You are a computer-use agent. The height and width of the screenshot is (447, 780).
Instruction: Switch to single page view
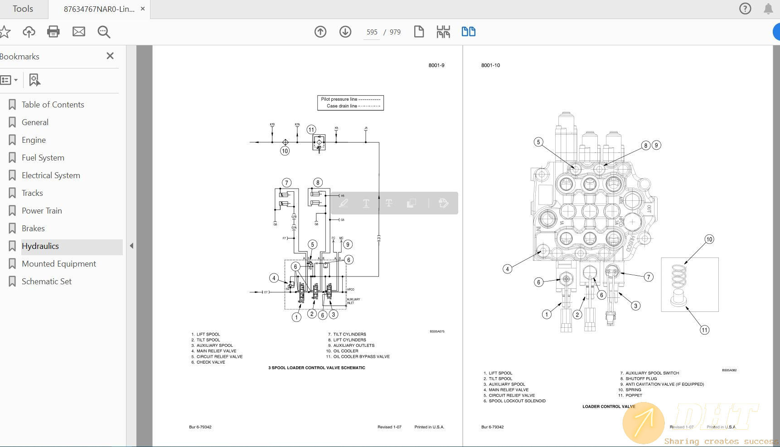click(x=419, y=32)
